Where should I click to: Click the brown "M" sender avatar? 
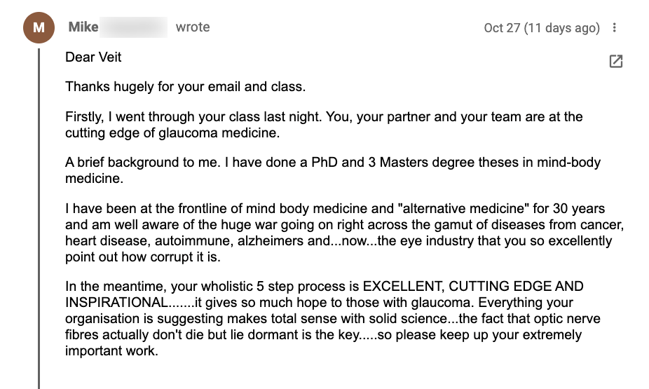39,28
